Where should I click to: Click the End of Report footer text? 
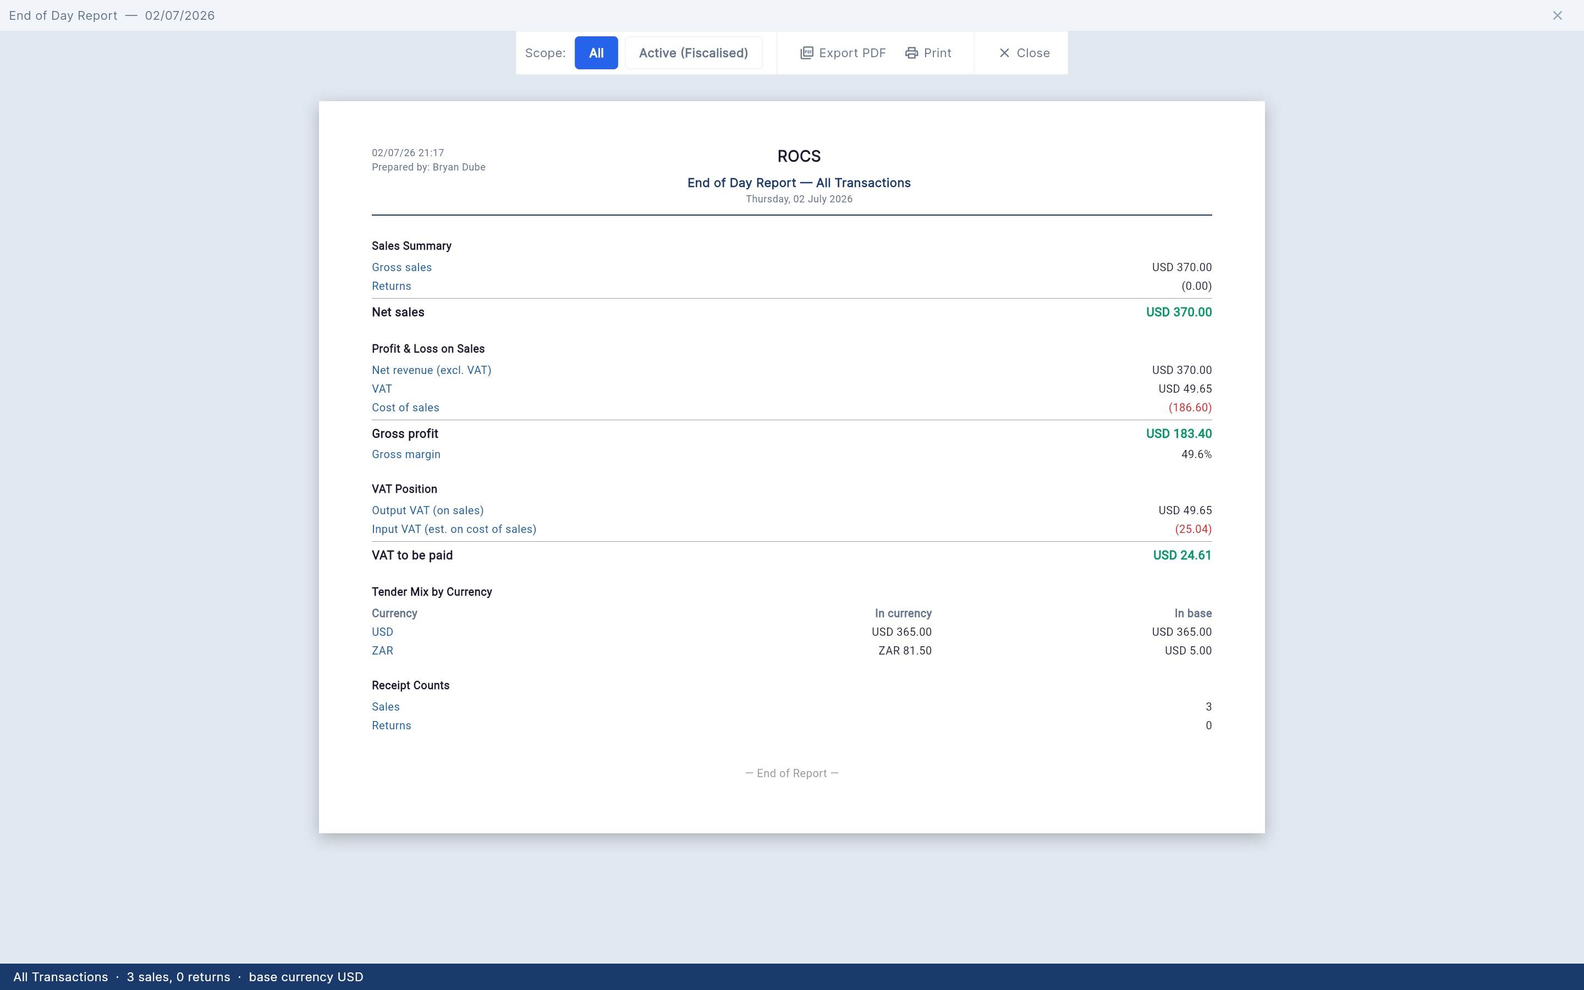pos(792,773)
